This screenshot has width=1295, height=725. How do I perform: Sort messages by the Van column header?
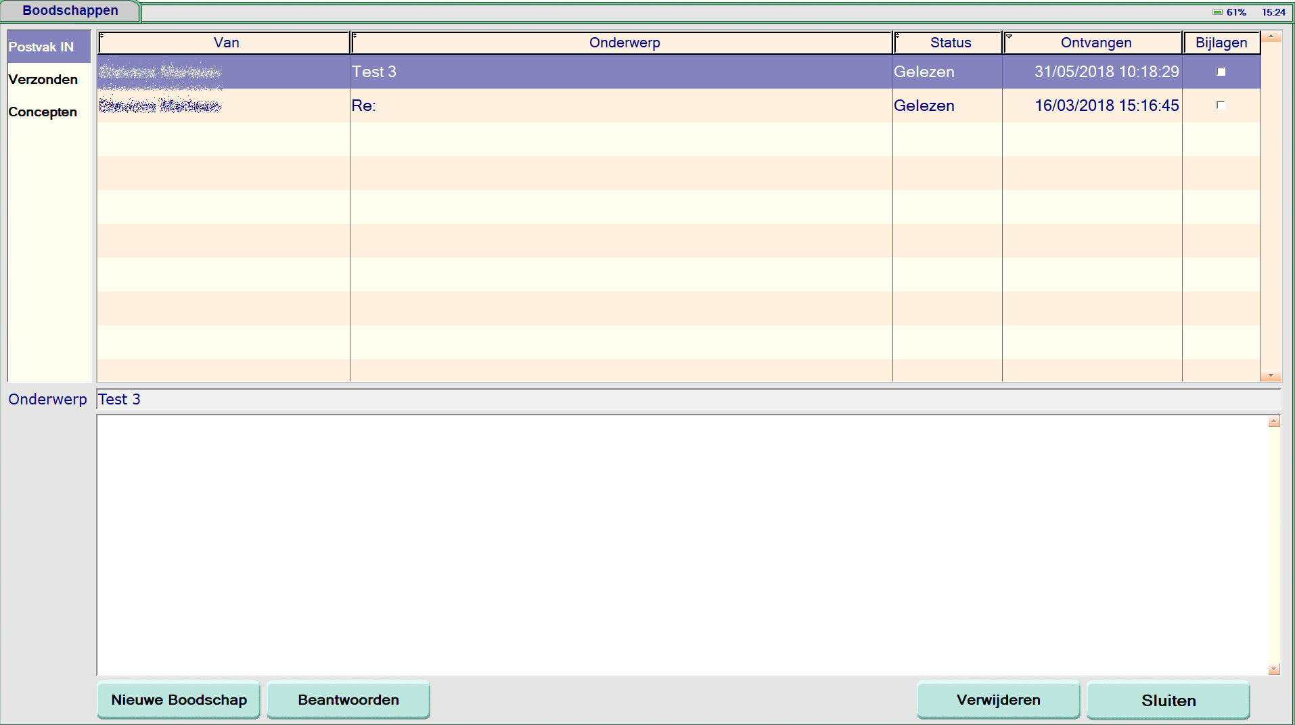tap(225, 43)
